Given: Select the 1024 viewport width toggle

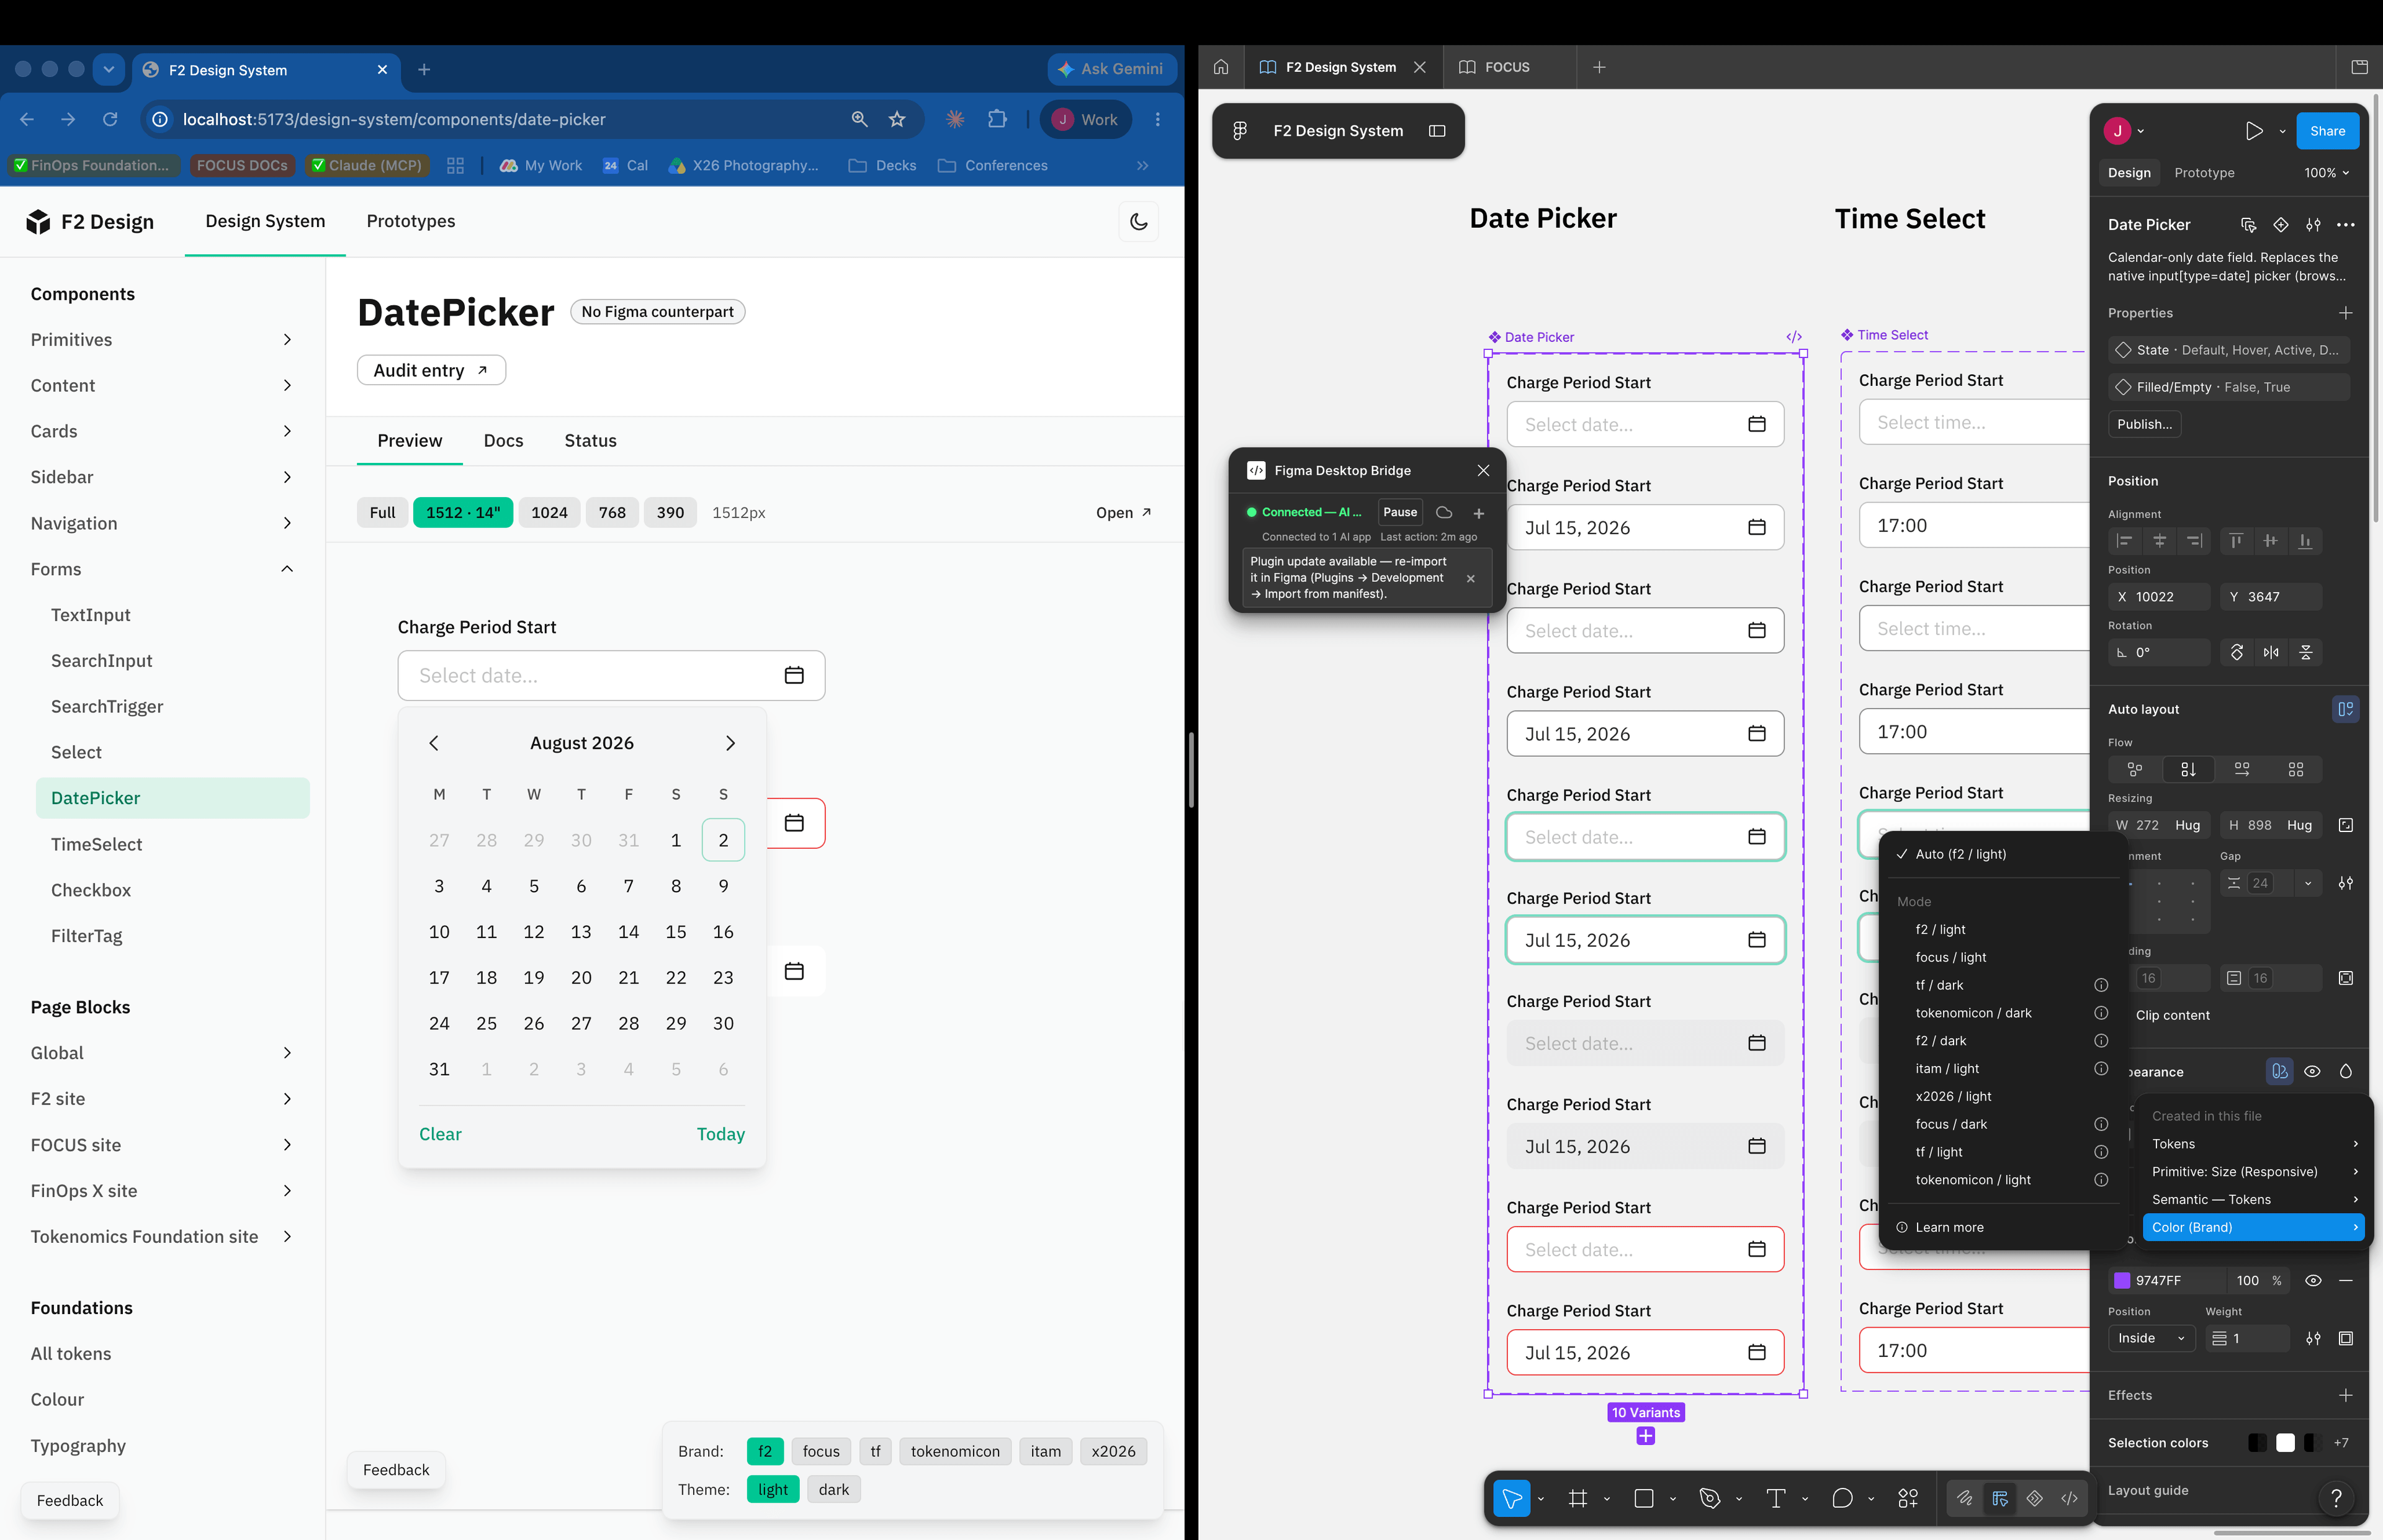Looking at the screenshot, I should (x=549, y=513).
